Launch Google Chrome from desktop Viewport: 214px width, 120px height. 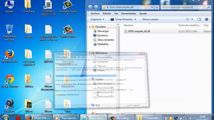tap(10, 81)
